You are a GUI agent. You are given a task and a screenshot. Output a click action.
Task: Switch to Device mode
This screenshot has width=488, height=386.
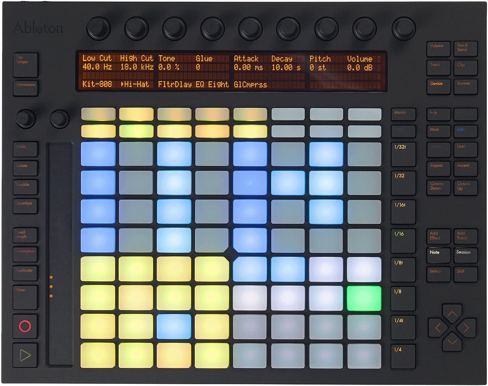click(438, 86)
